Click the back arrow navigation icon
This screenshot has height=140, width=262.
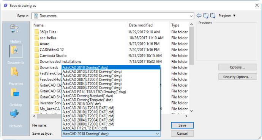199,16
